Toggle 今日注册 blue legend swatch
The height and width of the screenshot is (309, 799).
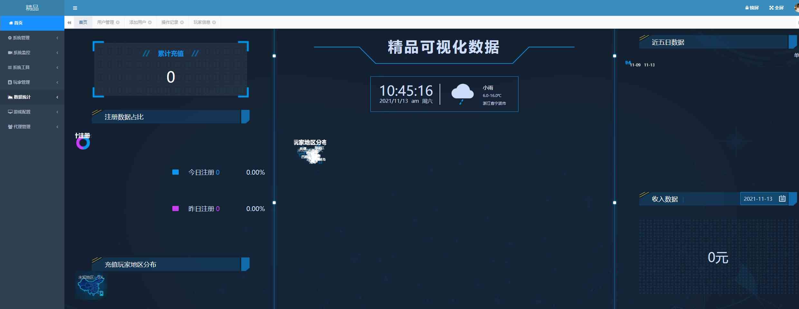pos(176,172)
